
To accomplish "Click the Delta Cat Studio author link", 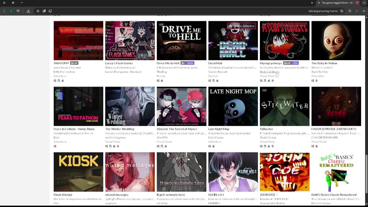I will (x=270, y=72).
